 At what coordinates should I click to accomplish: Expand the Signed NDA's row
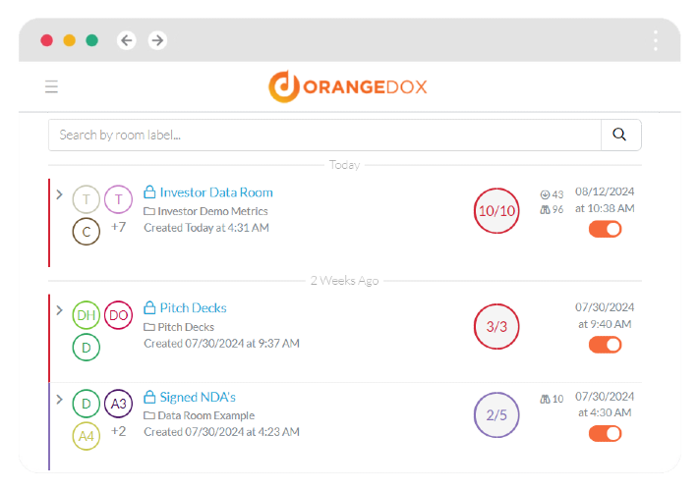[x=59, y=399]
